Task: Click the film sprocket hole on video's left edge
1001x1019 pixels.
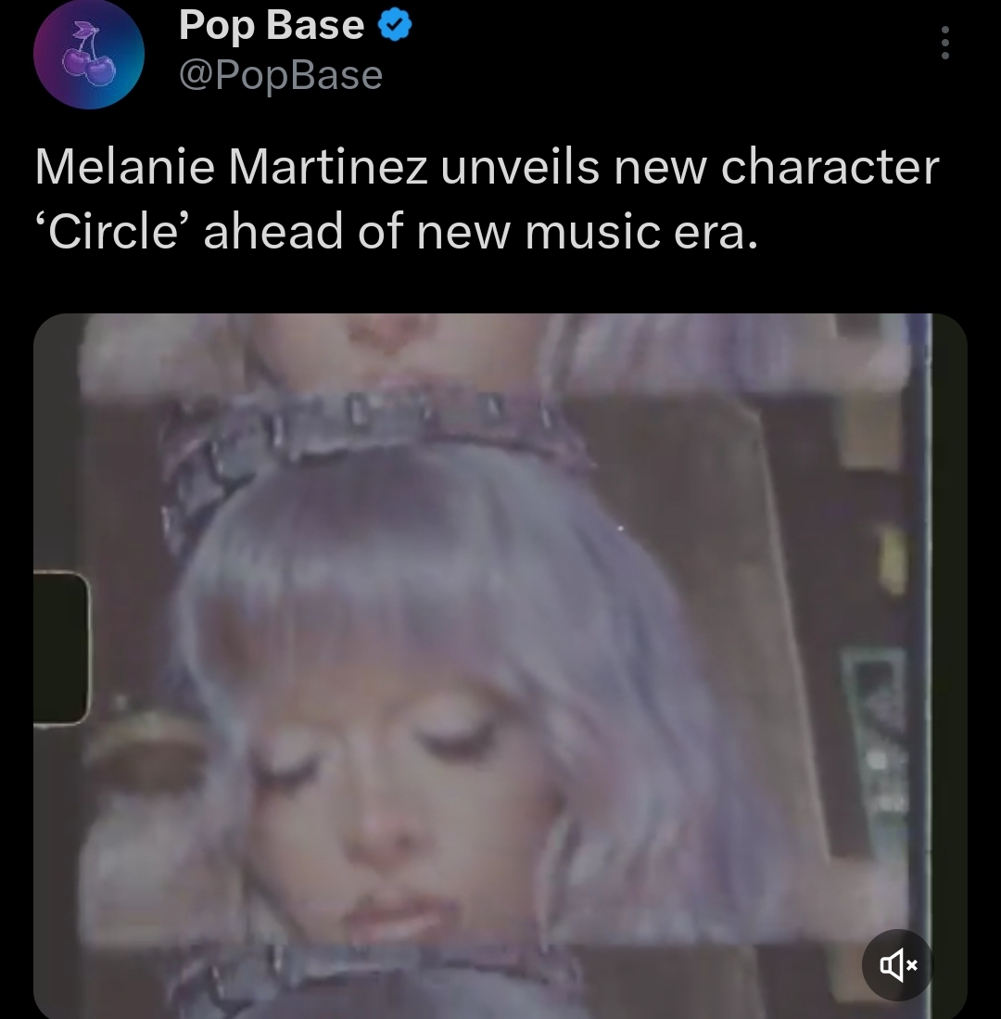Action: coord(60,648)
